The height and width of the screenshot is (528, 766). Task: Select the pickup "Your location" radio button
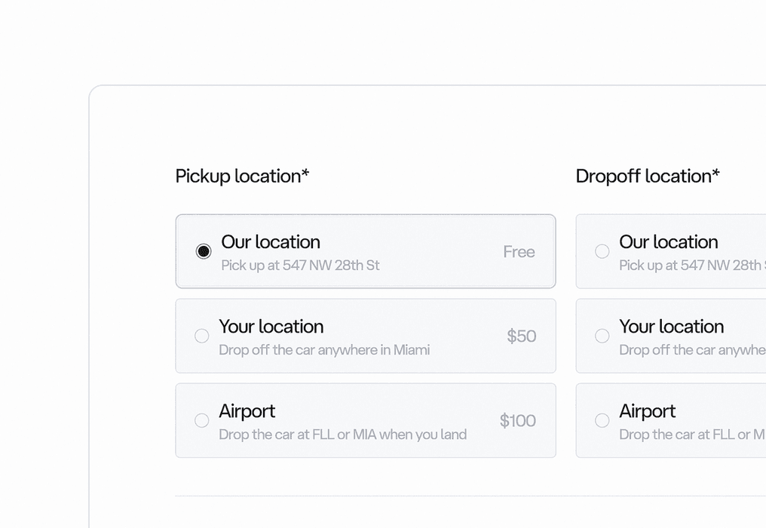pos(202,336)
